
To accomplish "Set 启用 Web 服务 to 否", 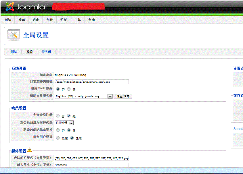I will pos(58,89).
